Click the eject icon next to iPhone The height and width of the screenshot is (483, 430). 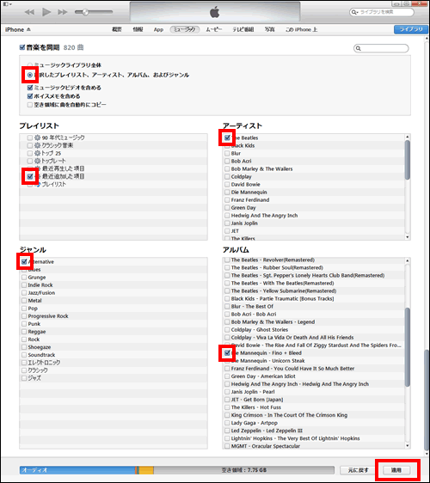point(28,29)
